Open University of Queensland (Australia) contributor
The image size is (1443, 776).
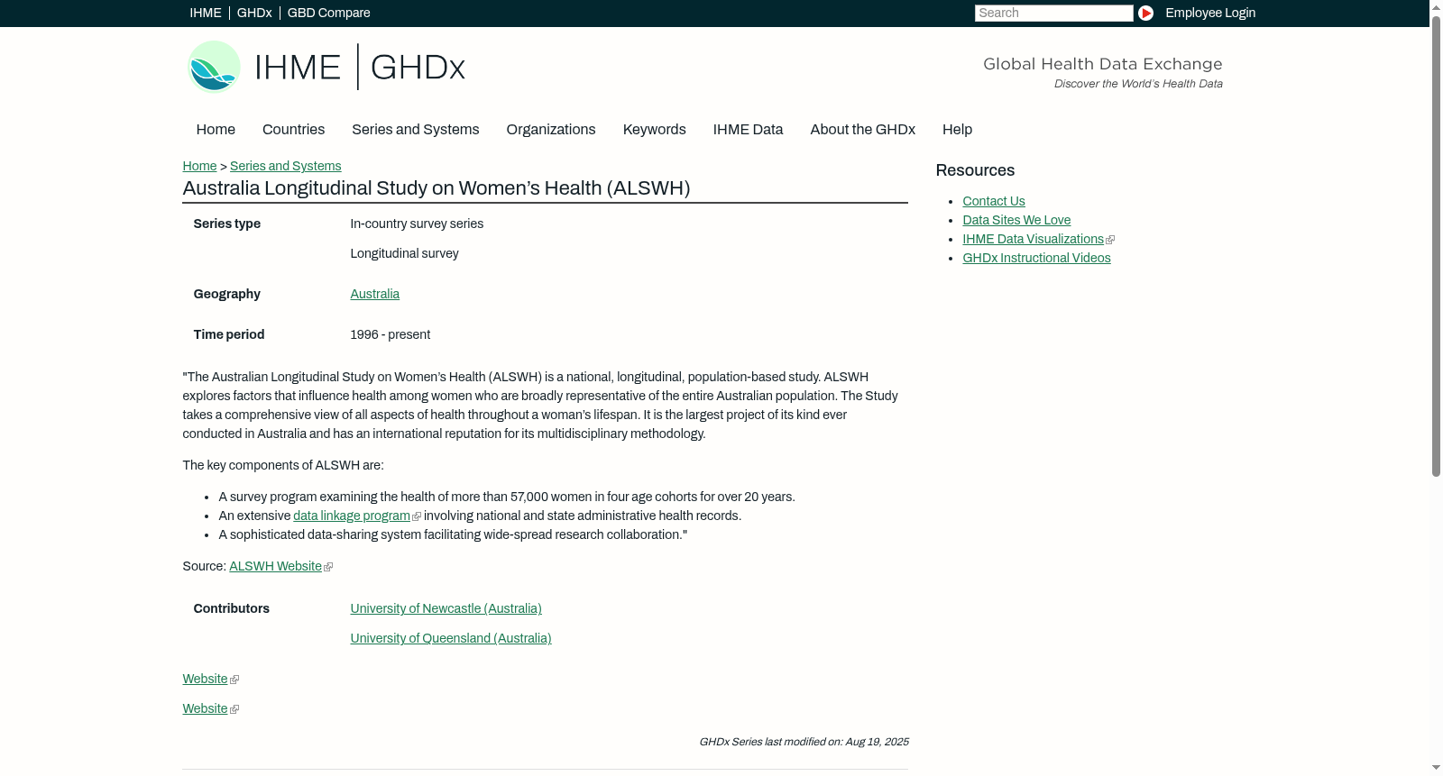pos(451,638)
